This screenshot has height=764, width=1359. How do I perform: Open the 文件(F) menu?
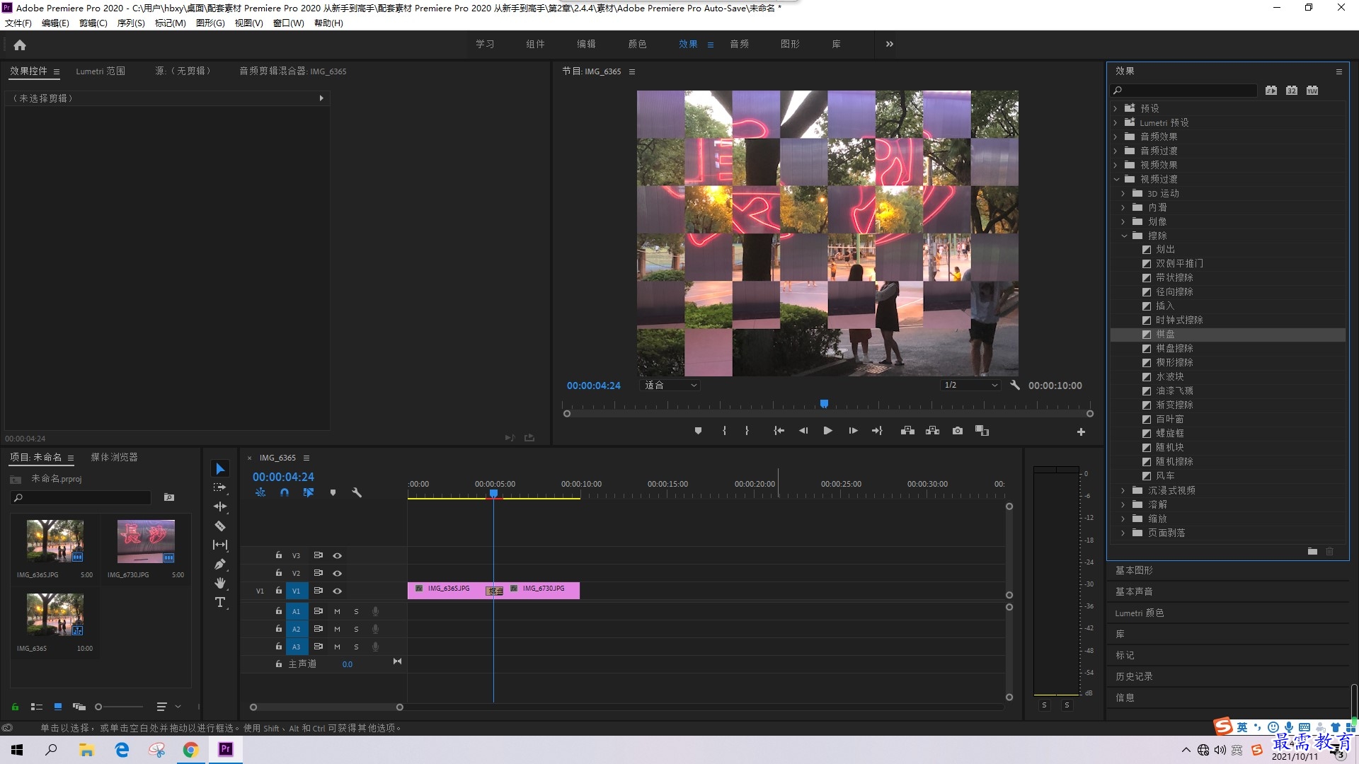coord(18,23)
